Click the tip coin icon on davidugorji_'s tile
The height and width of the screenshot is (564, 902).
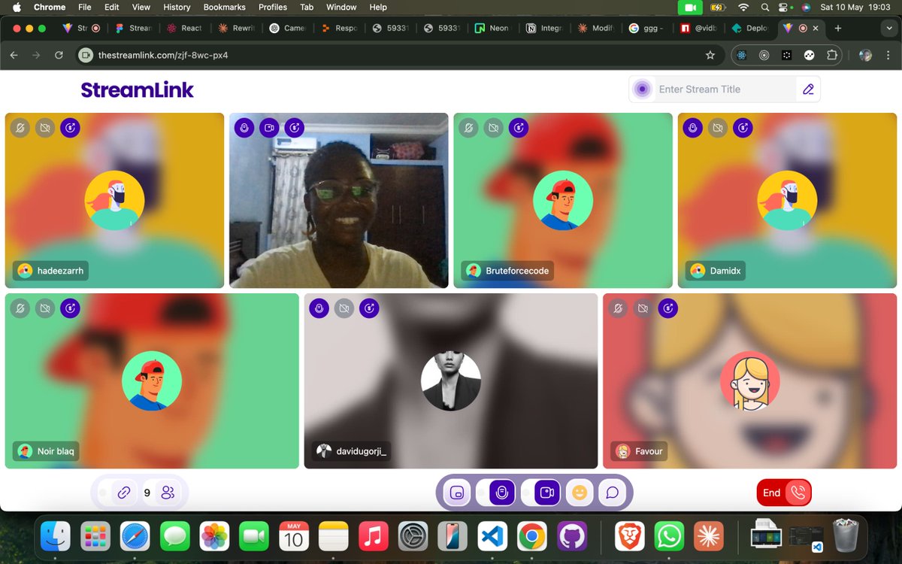click(x=368, y=308)
